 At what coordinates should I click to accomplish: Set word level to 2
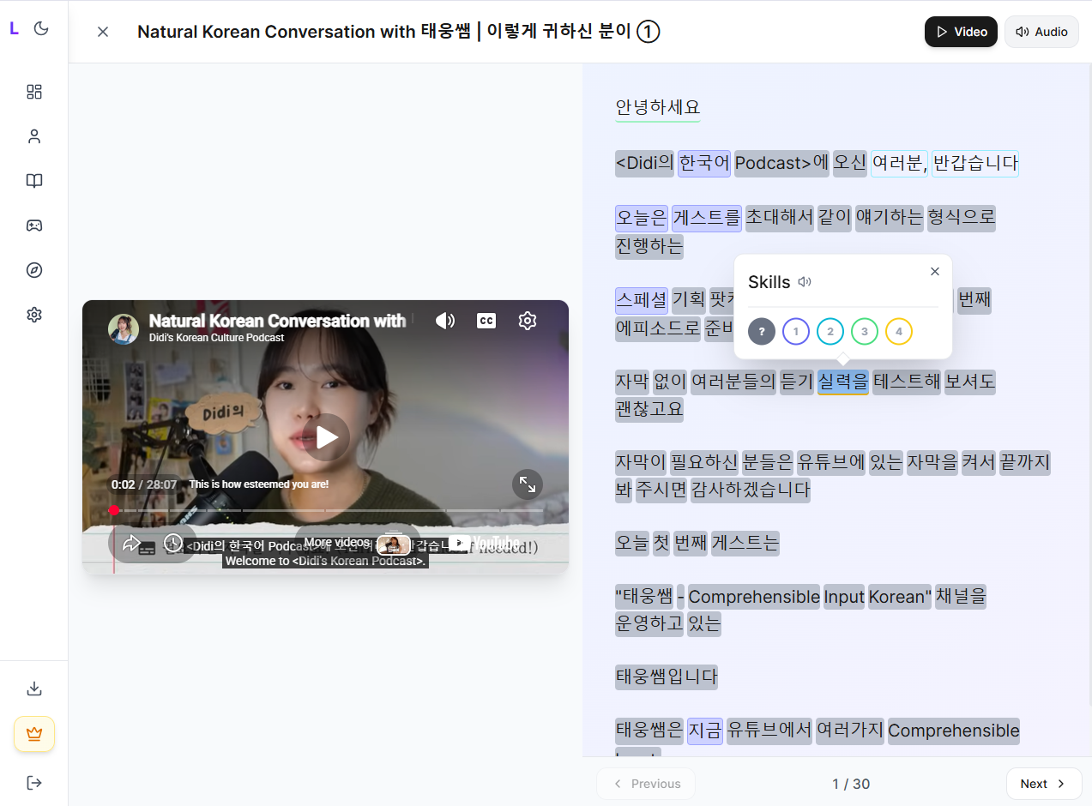830,331
